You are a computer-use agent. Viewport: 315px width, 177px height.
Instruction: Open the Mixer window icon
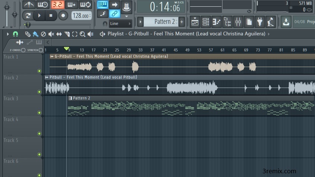(x=238, y=22)
